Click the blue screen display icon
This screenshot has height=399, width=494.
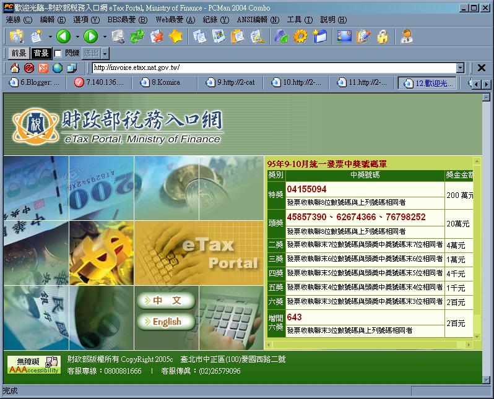point(344,36)
